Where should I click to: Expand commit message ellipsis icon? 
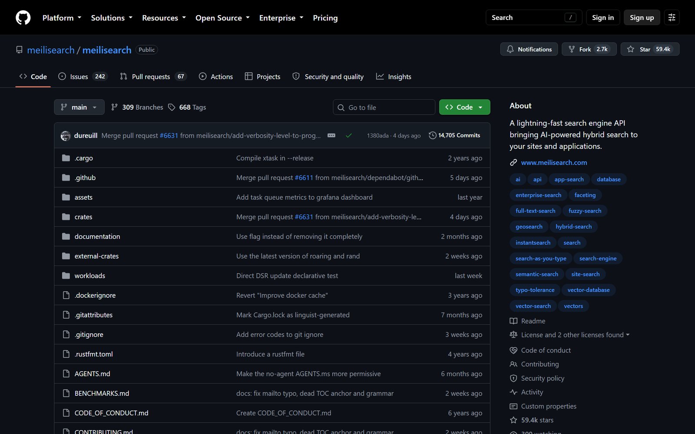coord(331,135)
